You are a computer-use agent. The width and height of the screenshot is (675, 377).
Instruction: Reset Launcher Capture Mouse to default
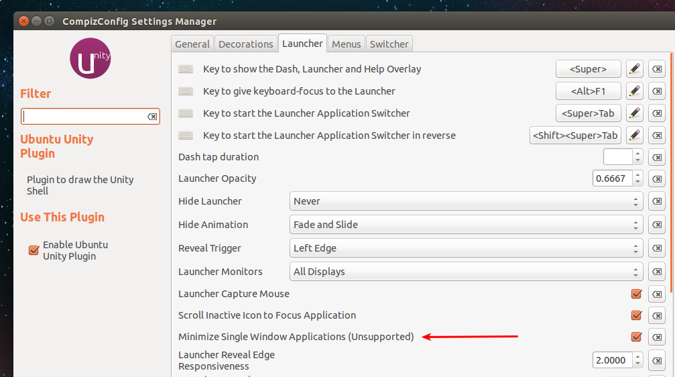[x=657, y=294]
